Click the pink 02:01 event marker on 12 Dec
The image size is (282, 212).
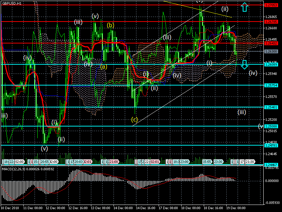(88, 161)
